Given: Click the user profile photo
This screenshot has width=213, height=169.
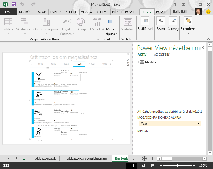Looking at the screenshot, I should click(198, 12).
